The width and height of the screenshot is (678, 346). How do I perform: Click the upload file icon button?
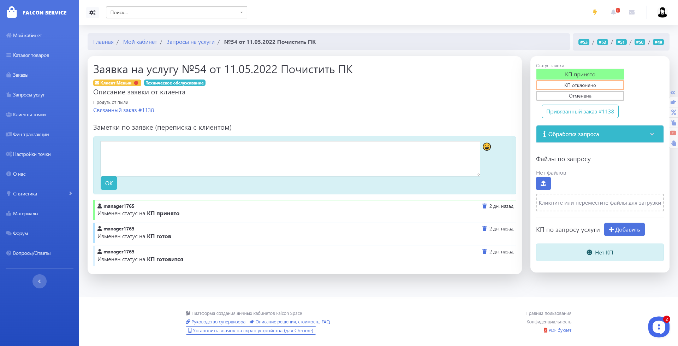(543, 183)
